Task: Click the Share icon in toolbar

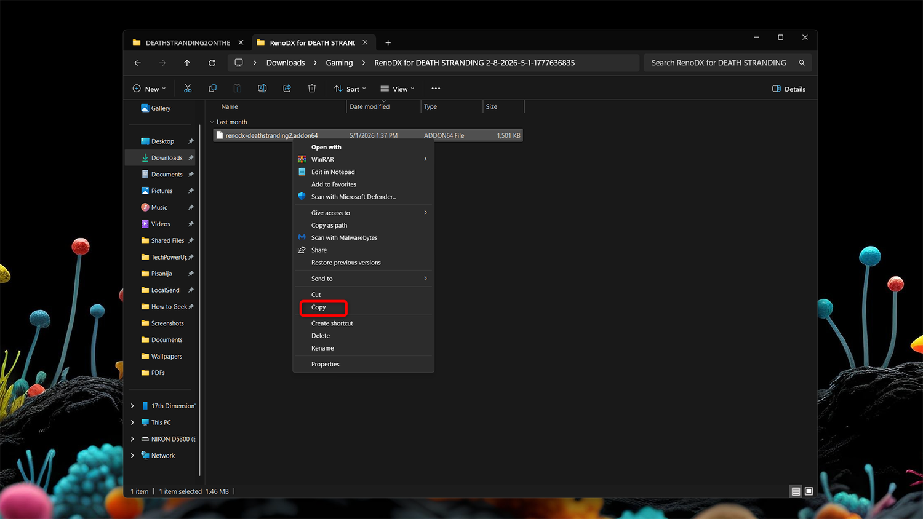Action: click(x=287, y=89)
